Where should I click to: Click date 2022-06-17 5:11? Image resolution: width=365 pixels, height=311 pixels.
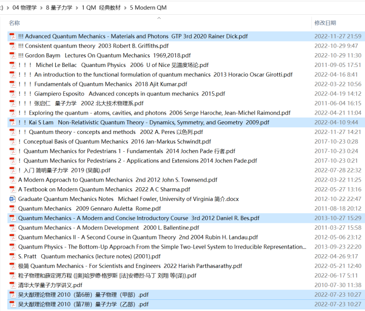click(x=336, y=275)
